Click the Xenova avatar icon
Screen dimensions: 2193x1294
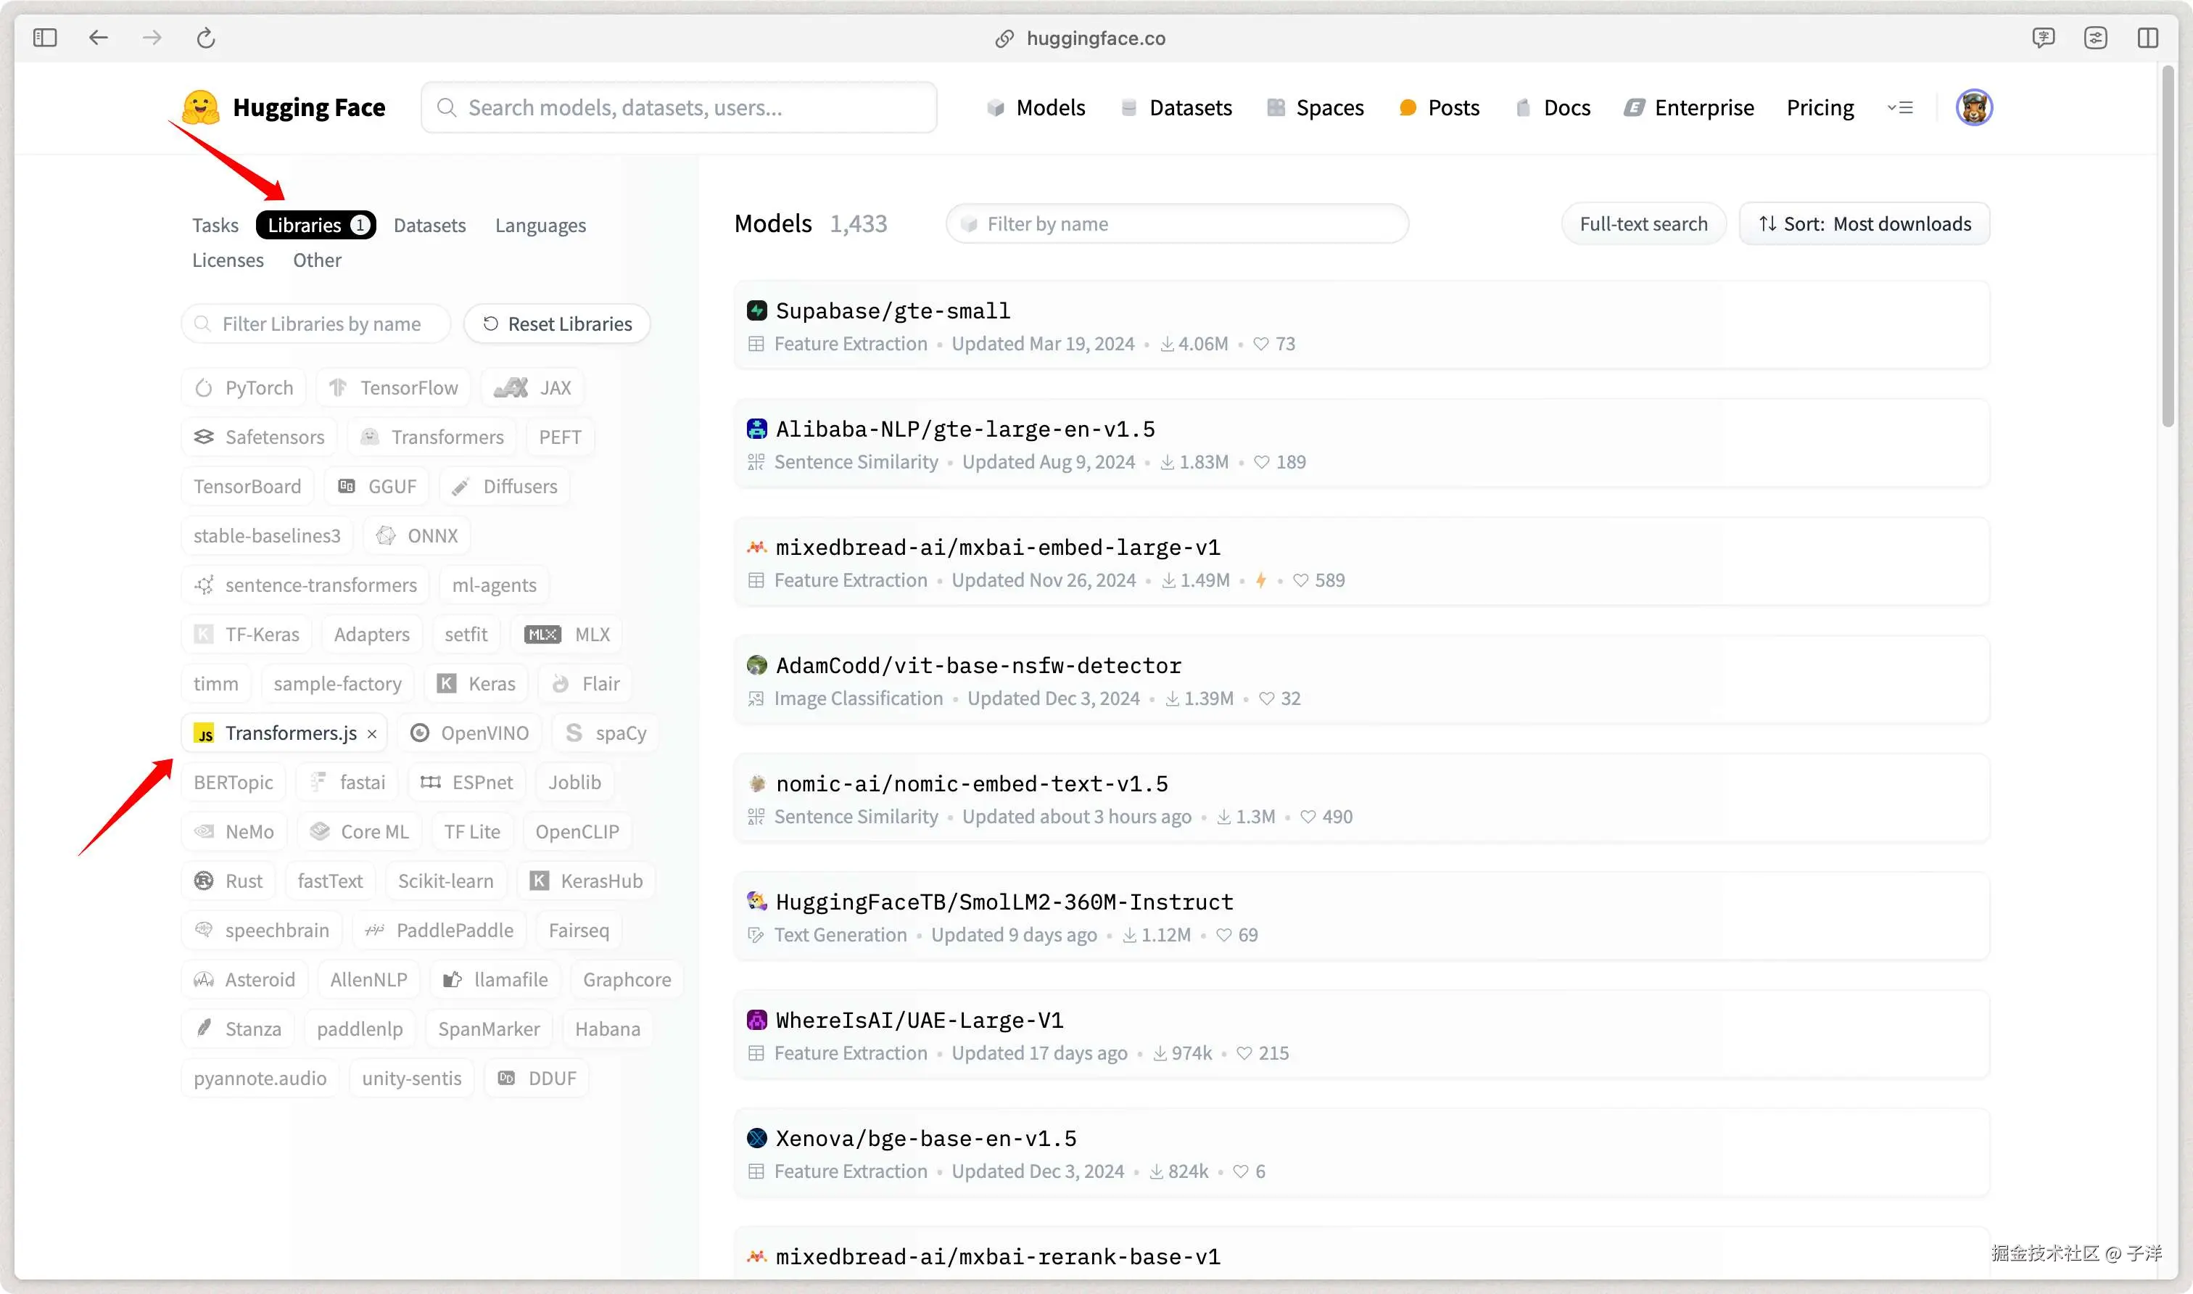(x=756, y=1138)
